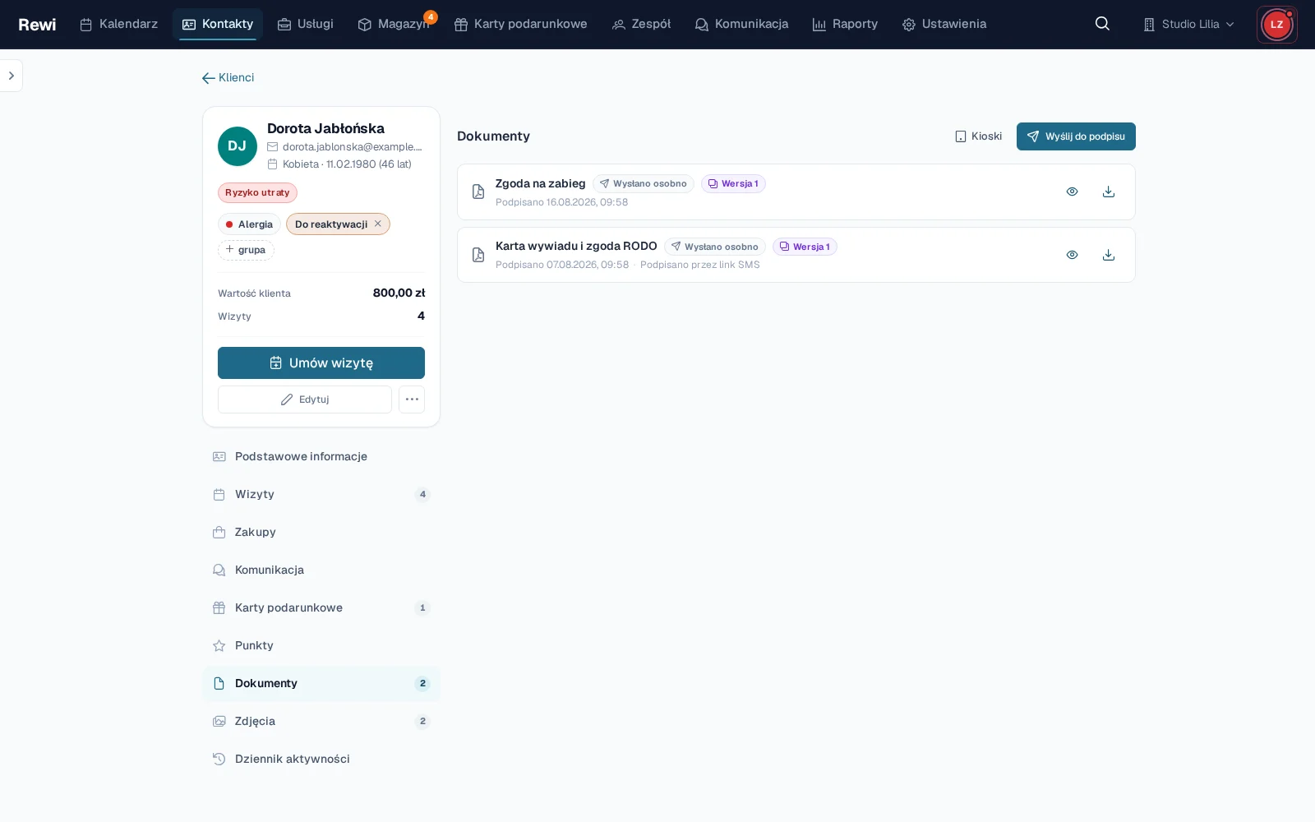Open the Kontakty menu
Image resolution: width=1315 pixels, height=822 pixels.
[x=218, y=24]
